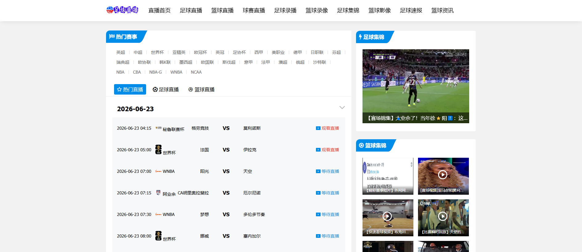The image size is (582, 252).
Task: Open 直播首页 in the top navigation
Action: click(x=159, y=10)
